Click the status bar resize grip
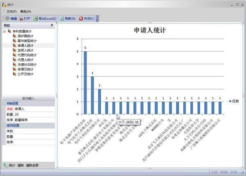This screenshot has width=246, height=176. click(x=243, y=172)
